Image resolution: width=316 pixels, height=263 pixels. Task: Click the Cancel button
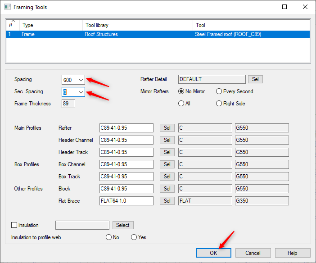click(253, 253)
